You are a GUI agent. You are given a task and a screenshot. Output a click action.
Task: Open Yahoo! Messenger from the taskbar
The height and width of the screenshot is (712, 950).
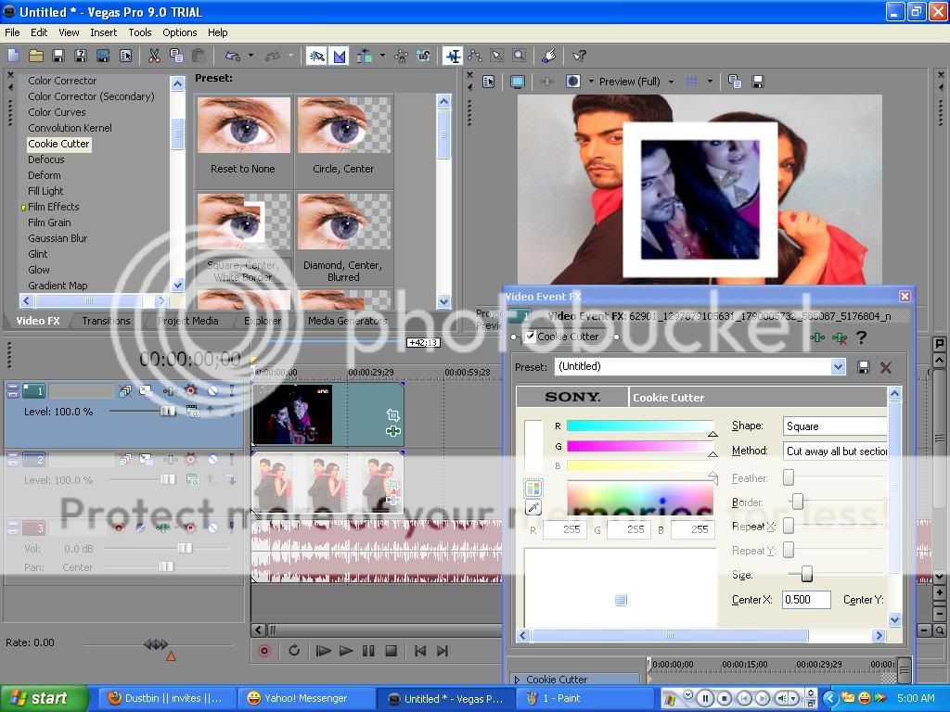click(305, 699)
